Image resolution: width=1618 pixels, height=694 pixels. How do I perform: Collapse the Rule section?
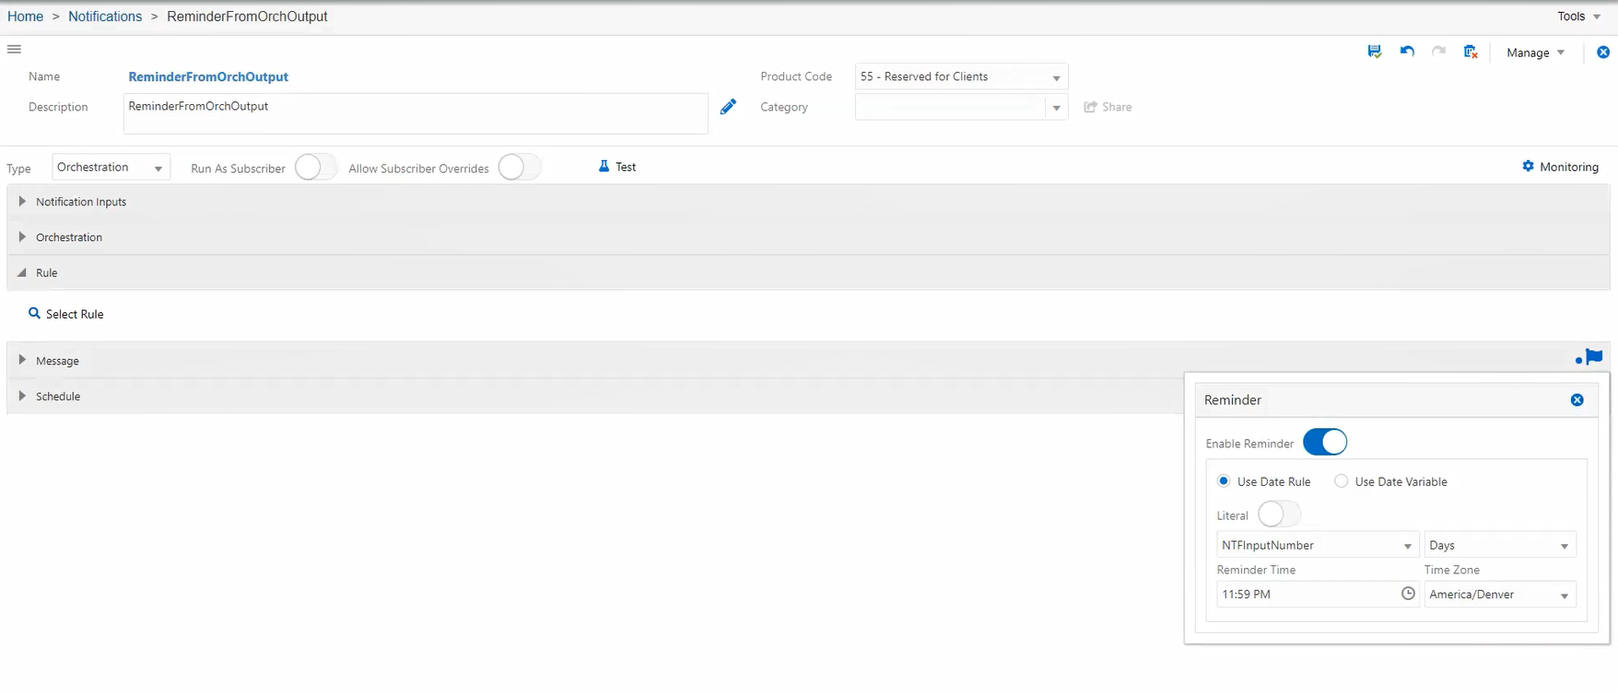22,272
